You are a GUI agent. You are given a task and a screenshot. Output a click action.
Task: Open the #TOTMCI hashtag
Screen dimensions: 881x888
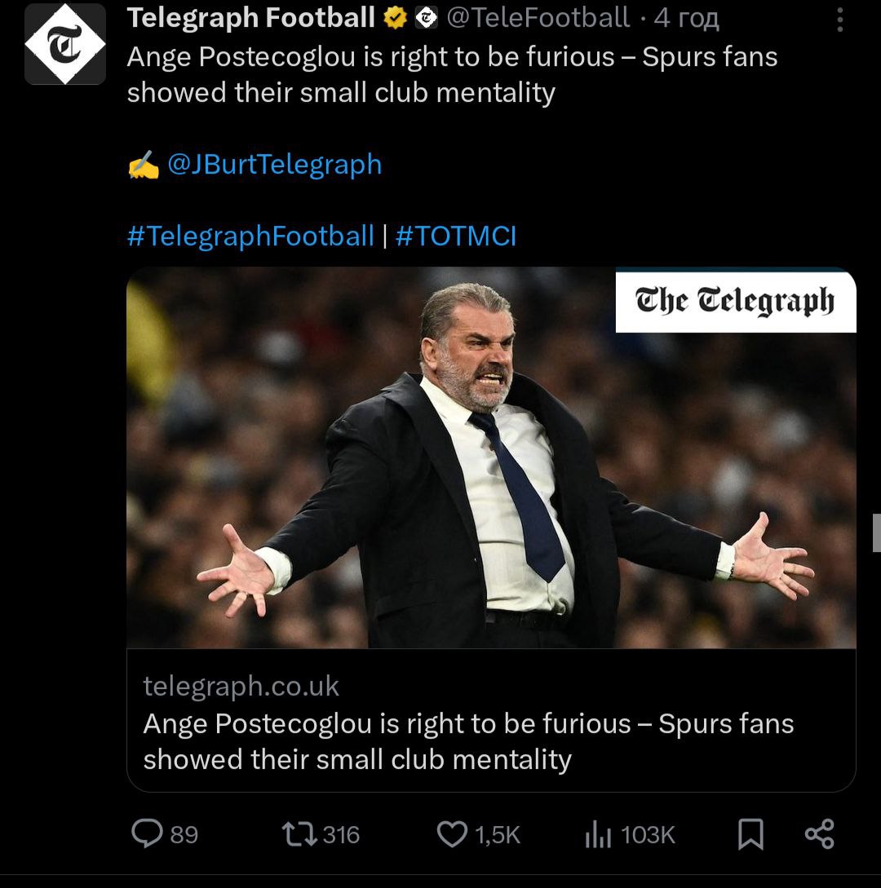point(456,236)
